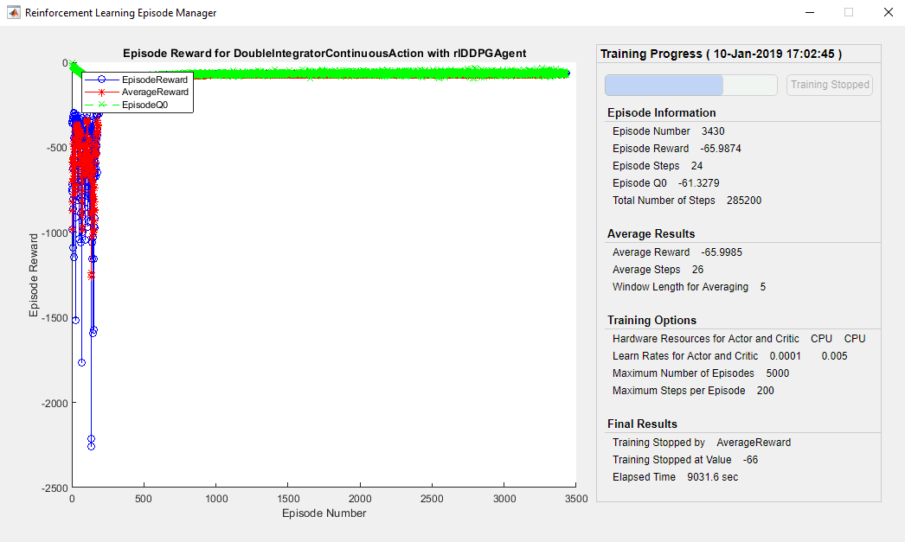Click the y-axis tick label -1500
The width and height of the screenshot is (905, 542).
(x=55, y=318)
